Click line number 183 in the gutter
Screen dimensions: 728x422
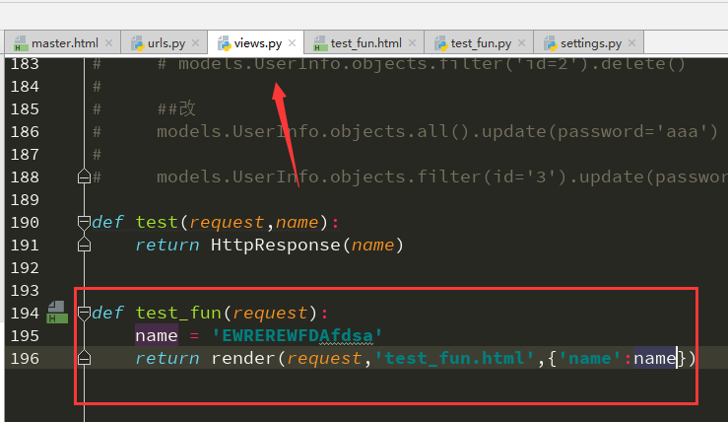tap(25, 64)
